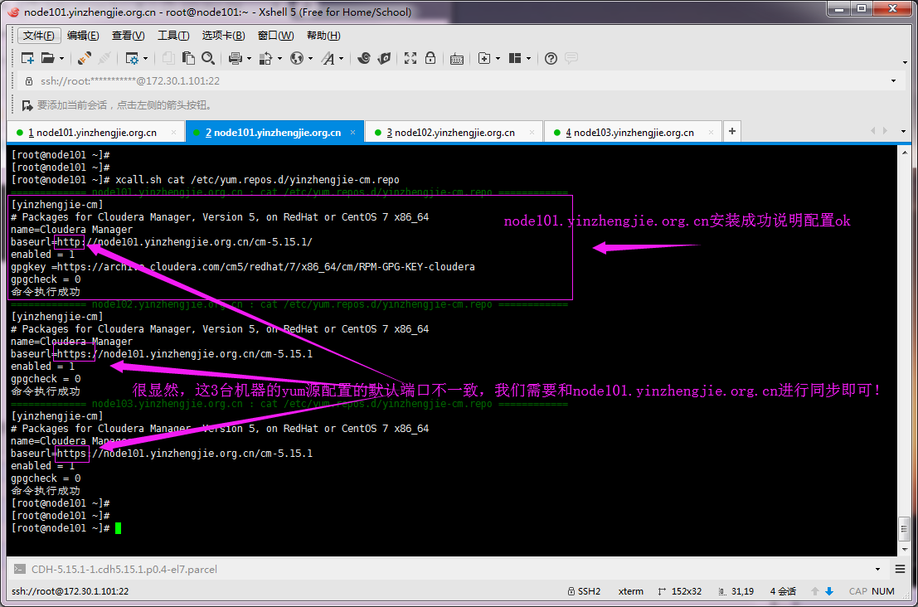Click the blue download arrow in status bar
This screenshot has width=918, height=607.
(x=829, y=591)
